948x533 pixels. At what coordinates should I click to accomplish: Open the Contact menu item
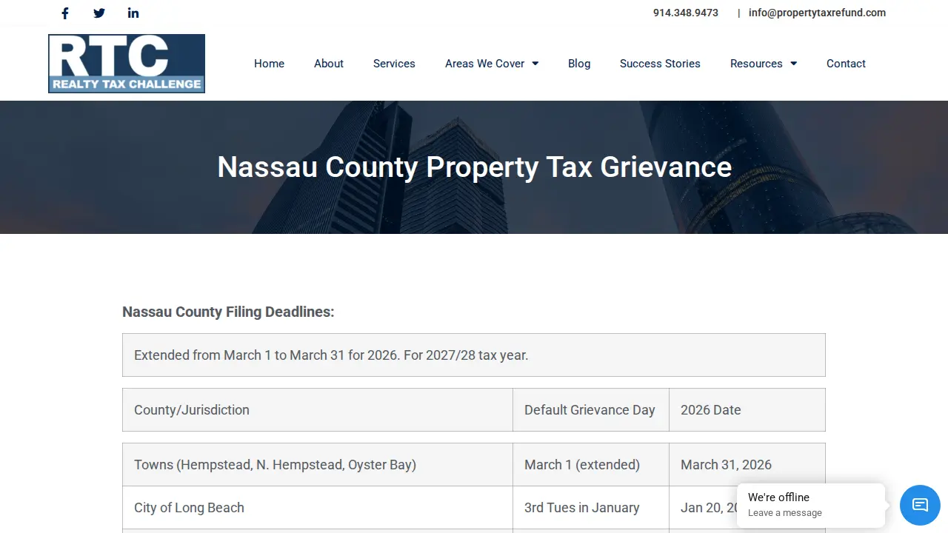pos(846,64)
